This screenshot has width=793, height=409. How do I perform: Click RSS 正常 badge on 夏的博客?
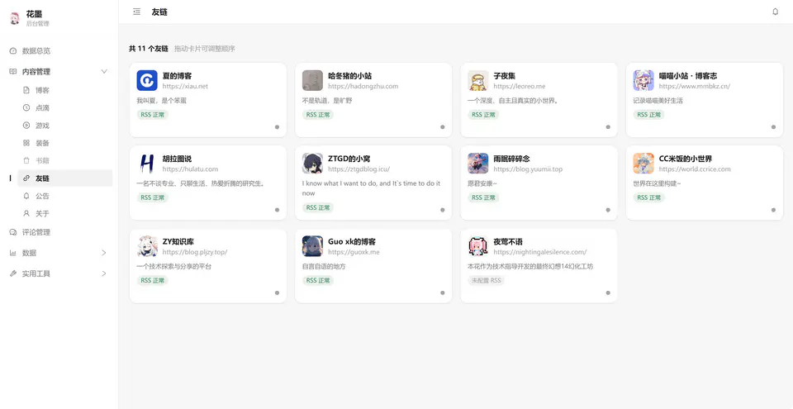pyautogui.click(x=152, y=115)
